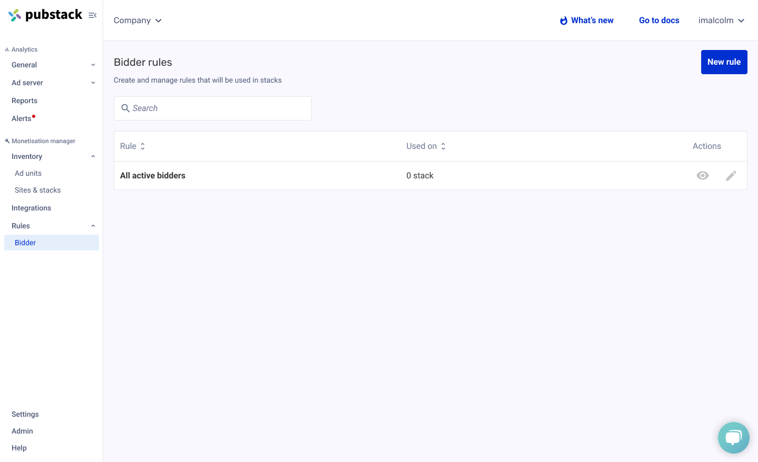
Task: Open the imalcolm user menu
Action: pyautogui.click(x=721, y=21)
